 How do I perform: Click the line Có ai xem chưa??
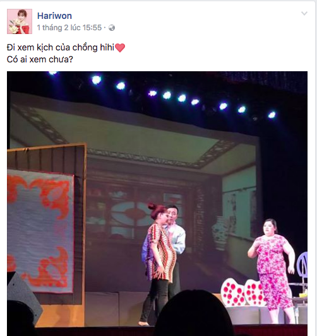pos(40,59)
